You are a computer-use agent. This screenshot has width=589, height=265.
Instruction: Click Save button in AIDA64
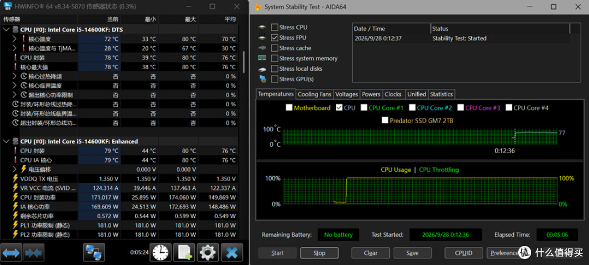(x=412, y=253)
